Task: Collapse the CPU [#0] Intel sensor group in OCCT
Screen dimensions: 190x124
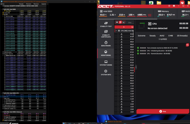Action: tap(116, 31)
